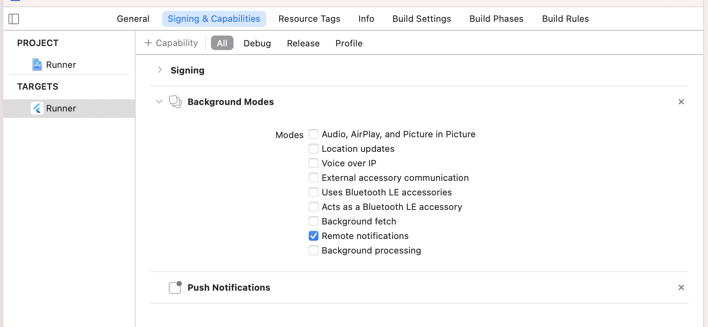Open the Info tab
The height and width of the screenshot is (327, 708).
point(366,19)
